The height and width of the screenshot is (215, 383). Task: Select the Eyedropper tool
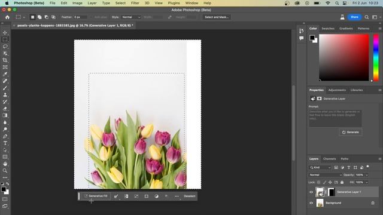pos(5,74)
